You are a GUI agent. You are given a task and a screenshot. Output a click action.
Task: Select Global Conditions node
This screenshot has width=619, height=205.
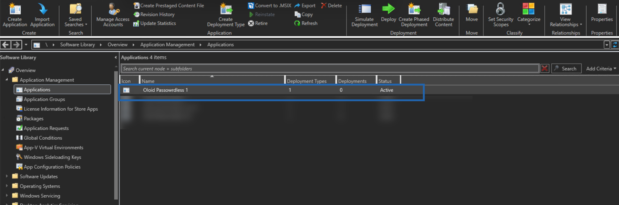click(43, 138)
